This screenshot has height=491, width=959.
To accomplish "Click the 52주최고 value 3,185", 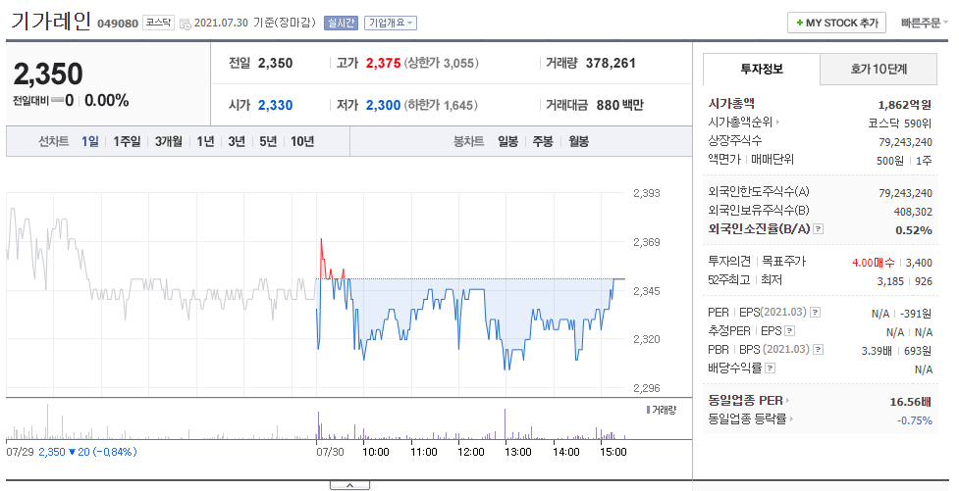I will click(890, 281).
